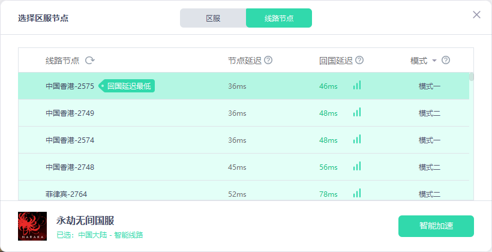Click the 智能加速 button
Image resolution: width=492 pixels, height=252 pixels.
point(436,226)
